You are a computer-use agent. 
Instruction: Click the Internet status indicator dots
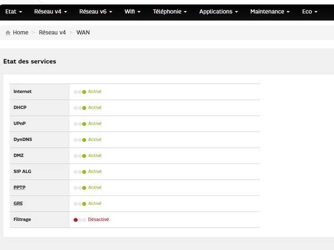tap(80, 92)
